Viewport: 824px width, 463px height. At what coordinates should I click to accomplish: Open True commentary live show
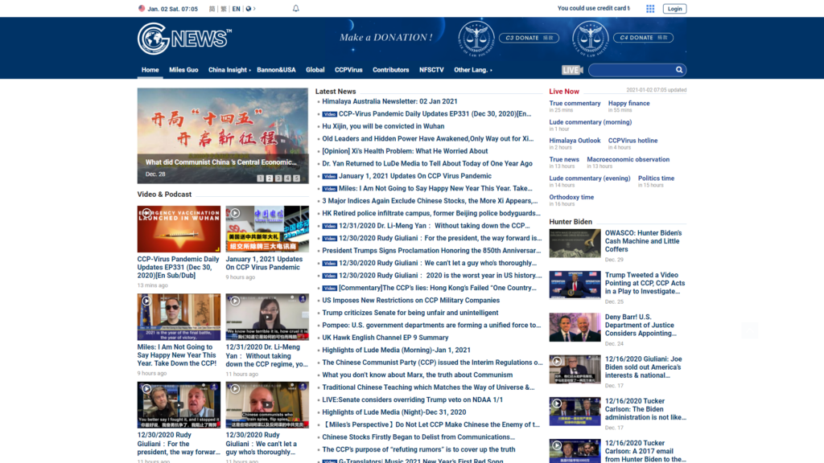click(x=575, y=104)
